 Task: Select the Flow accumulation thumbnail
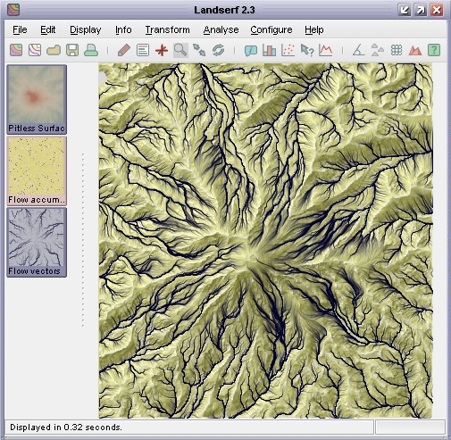37,170
